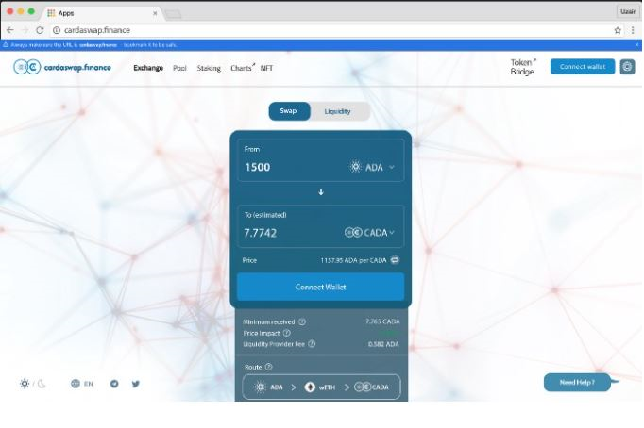Click the swap direction arrow between fields
Screen dimensions: 644x428
click(x=320, y=191)
